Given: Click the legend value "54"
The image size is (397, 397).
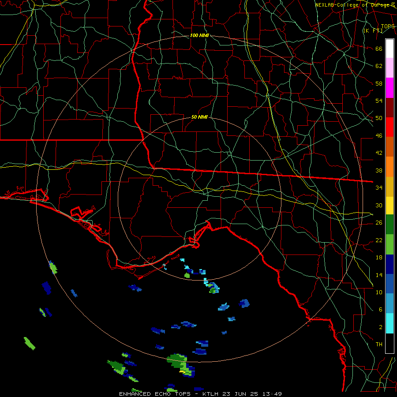Looking at the screenshot, I should coord(379,101).
